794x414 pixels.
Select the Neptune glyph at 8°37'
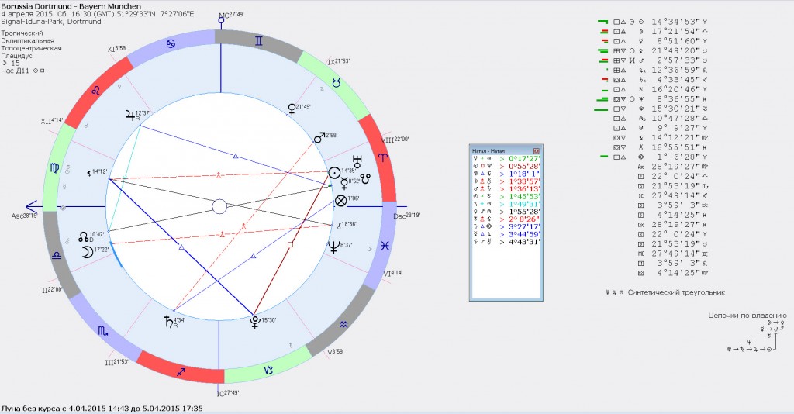tap(334, 247)
